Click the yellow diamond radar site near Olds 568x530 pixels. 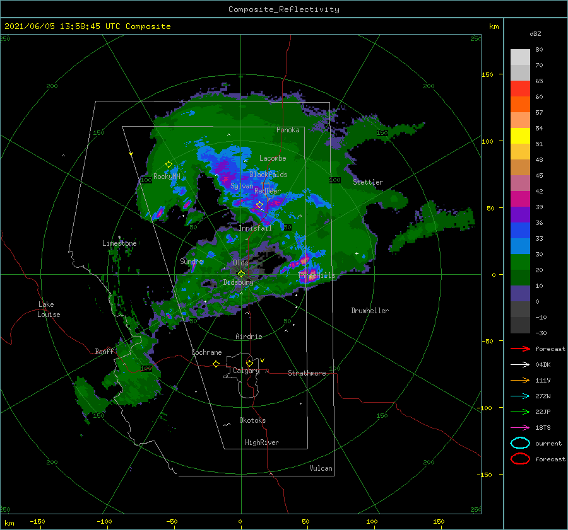[241, 274]
